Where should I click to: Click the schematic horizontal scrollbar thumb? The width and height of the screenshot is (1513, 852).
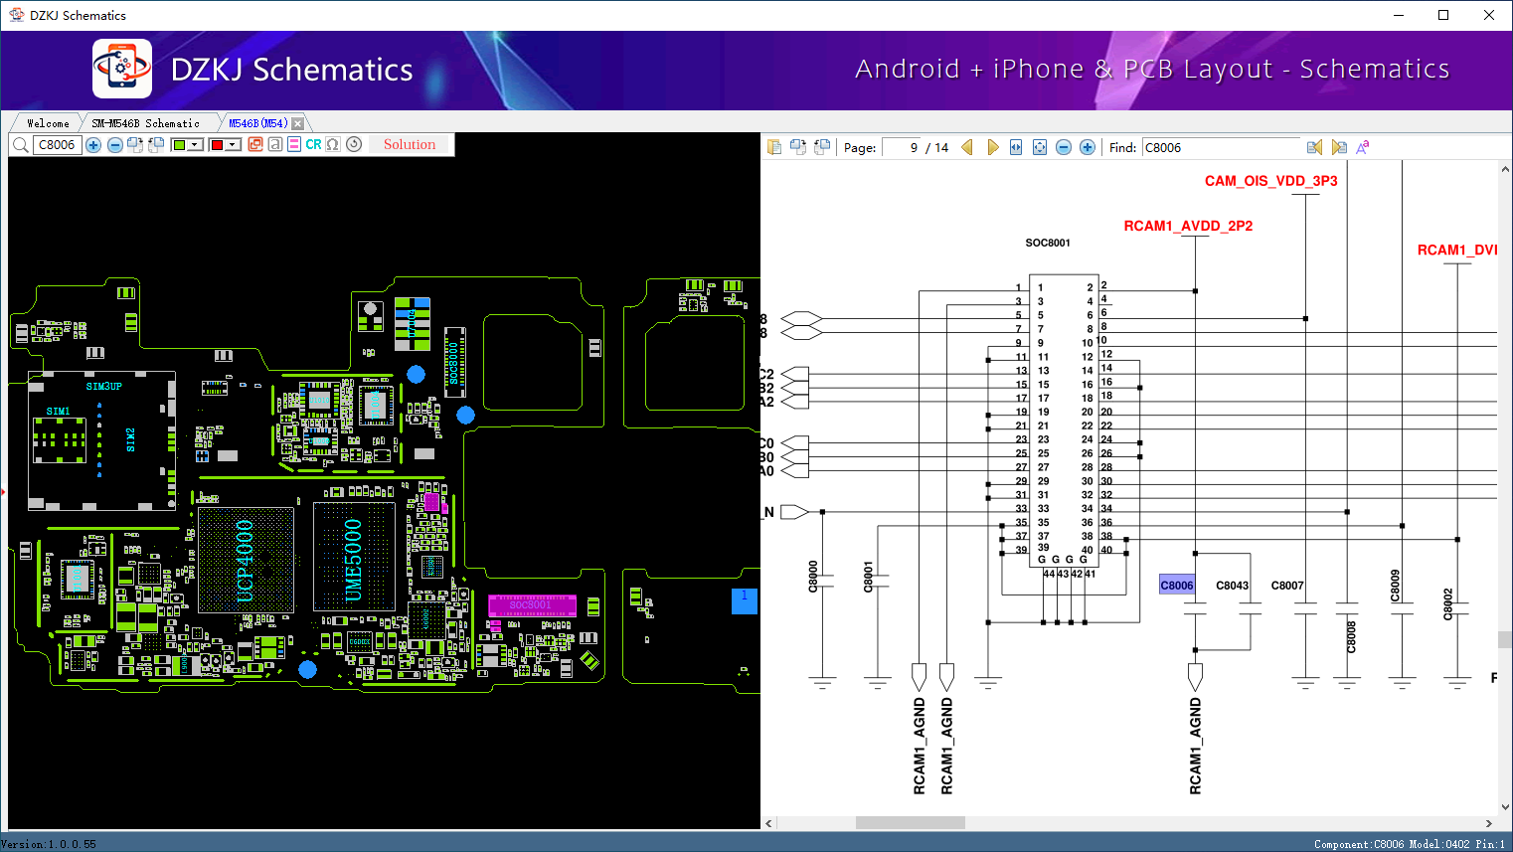910,823
